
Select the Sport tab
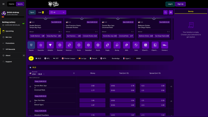pos(32,12)
